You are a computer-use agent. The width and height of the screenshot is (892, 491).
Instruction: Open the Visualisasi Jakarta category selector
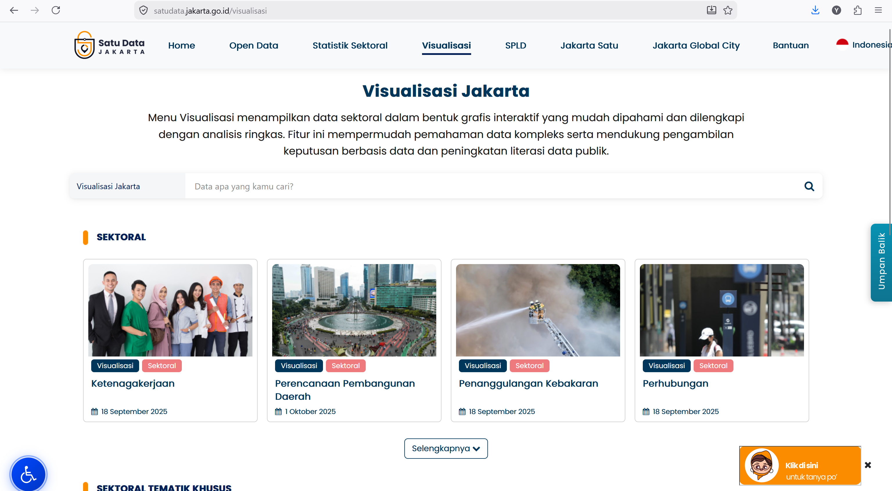tap(127, 186)
